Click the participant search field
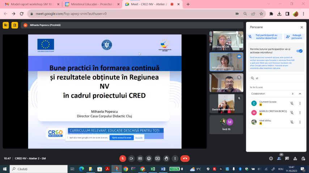 (277, 78)
